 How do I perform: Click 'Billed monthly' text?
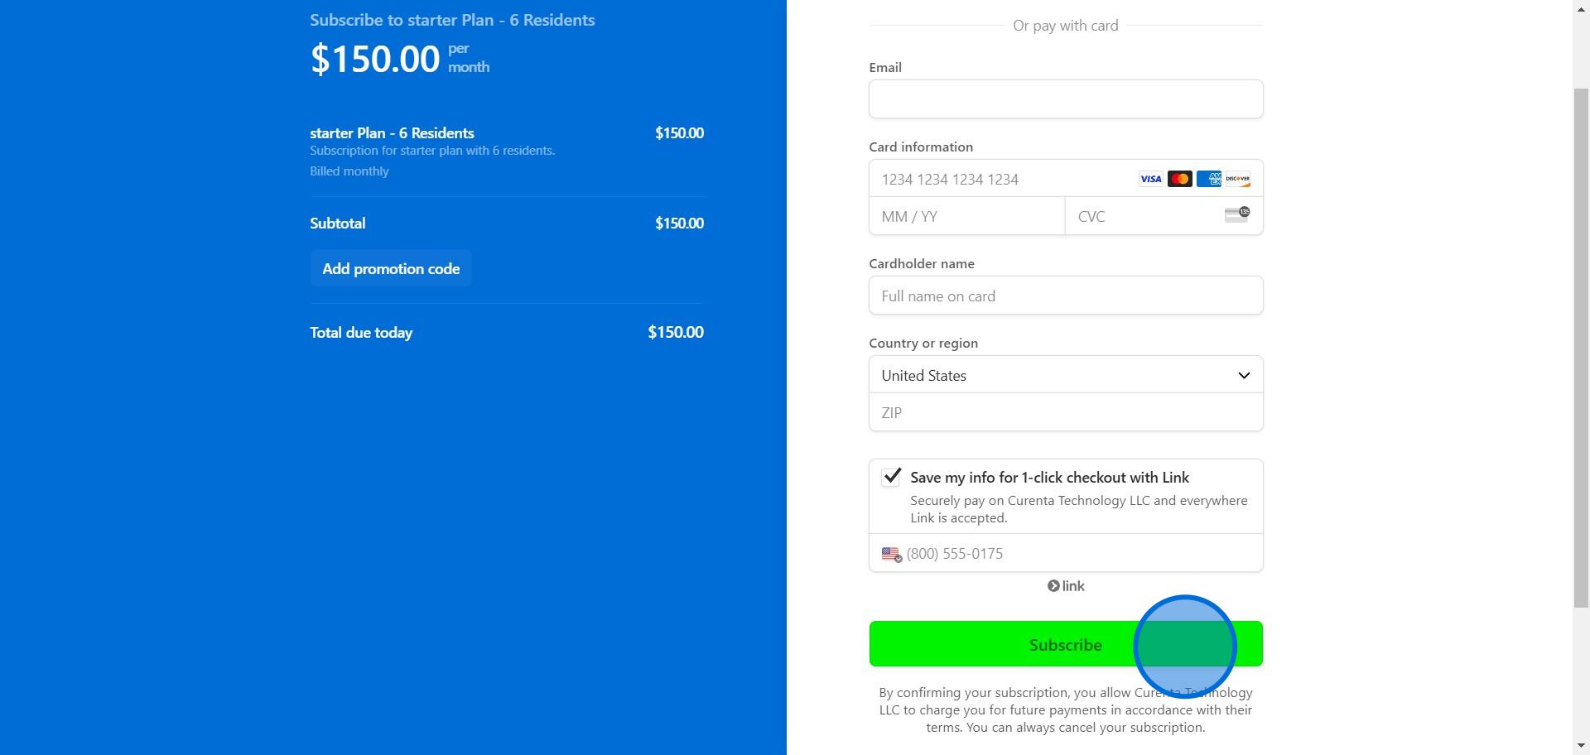(x=349, y=171)
